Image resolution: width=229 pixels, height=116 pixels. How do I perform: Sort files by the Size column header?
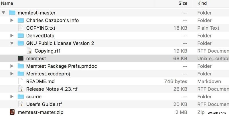[x=183, y=3]
